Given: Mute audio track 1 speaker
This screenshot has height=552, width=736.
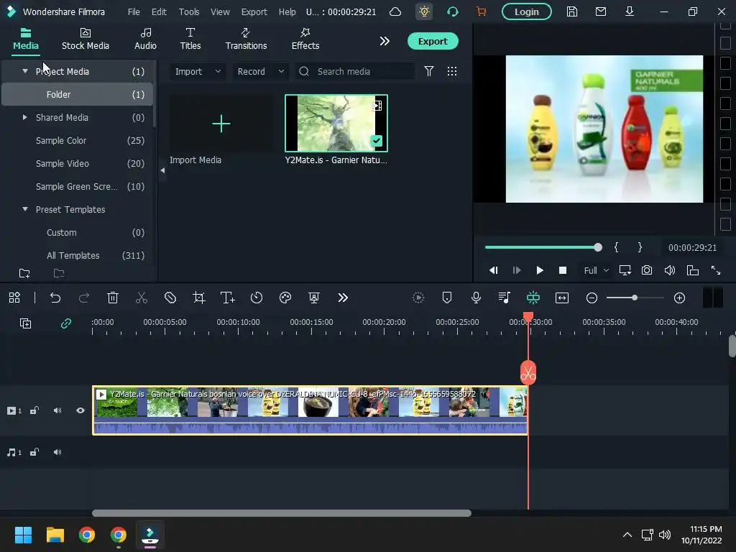Looking at the screenshot, I should coord(57,453).
